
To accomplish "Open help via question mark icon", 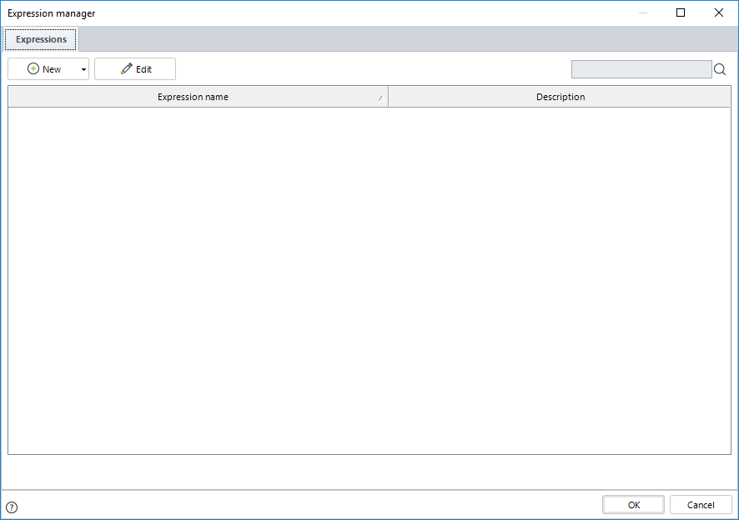I will pyautogui.click(x=12, y=507).
